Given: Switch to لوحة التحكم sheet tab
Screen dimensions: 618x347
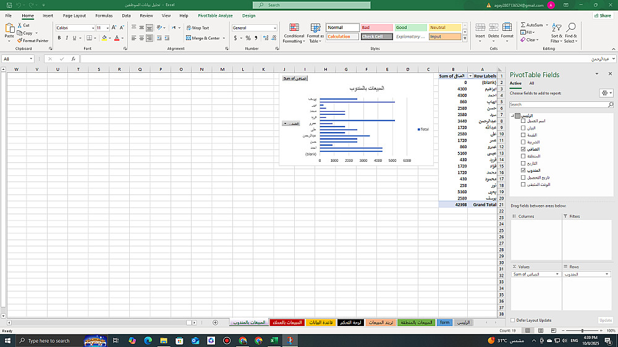Looking at the screenshot, I should coord(350,322).
